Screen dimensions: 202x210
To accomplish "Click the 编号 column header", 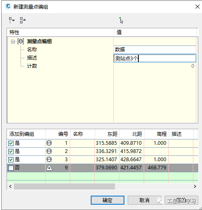I will pyautogui.click(x=58, y=134).
